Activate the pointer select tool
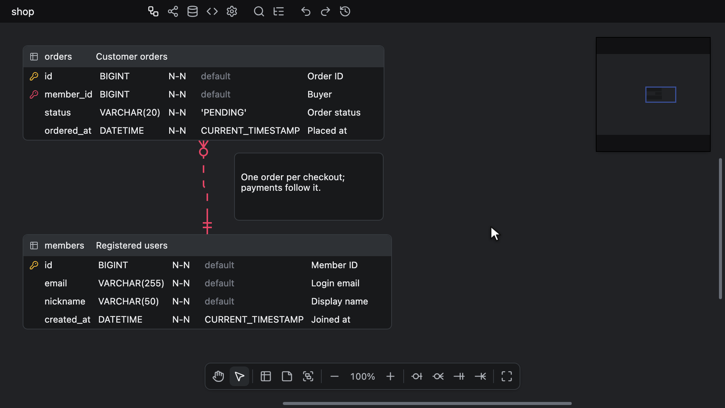Viewport: 725px width, 408px height. (x=239, y=376)
